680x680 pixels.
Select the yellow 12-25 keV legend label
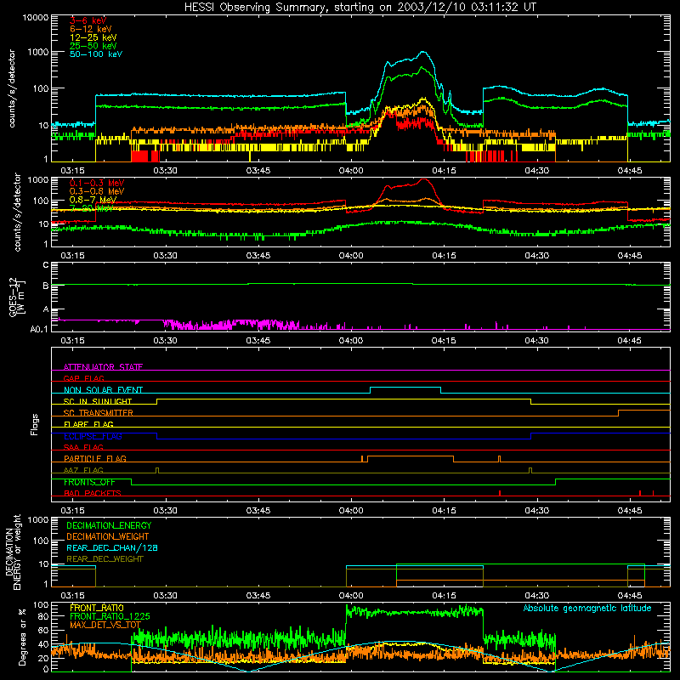point(93,37)
